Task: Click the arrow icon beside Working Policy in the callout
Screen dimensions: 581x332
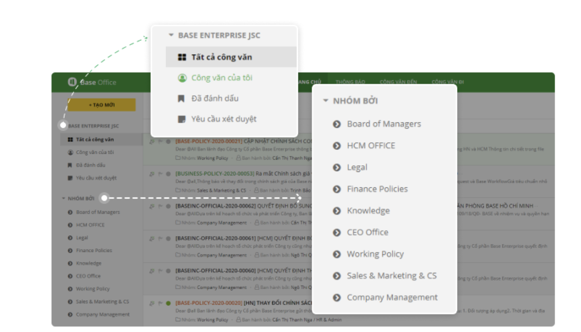Action: click(x=337, y=254)
